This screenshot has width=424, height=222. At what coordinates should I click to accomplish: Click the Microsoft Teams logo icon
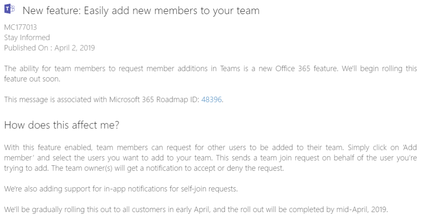click(x=10, y=9)
